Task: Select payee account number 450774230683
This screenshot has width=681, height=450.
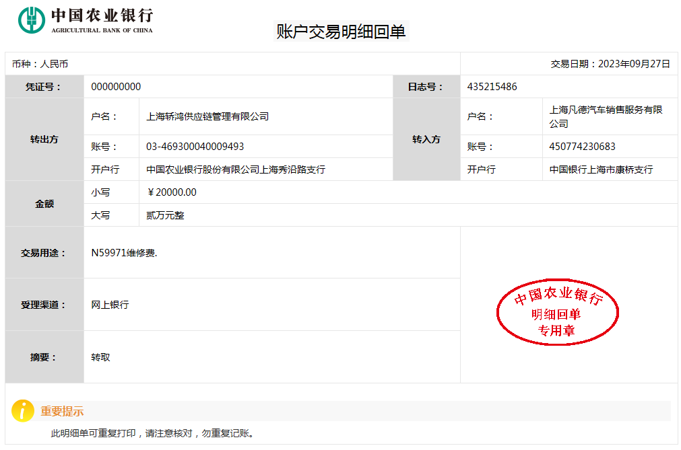Action: (x=582, y=147)
